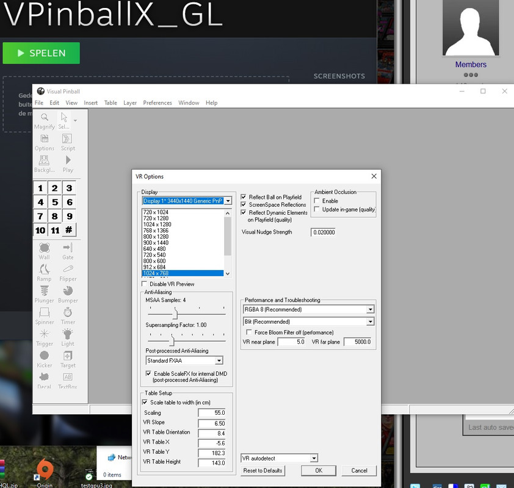This screenshot has width=514, height=488.
Task: Choose the Select pointer tool
Action: [64, 121]
